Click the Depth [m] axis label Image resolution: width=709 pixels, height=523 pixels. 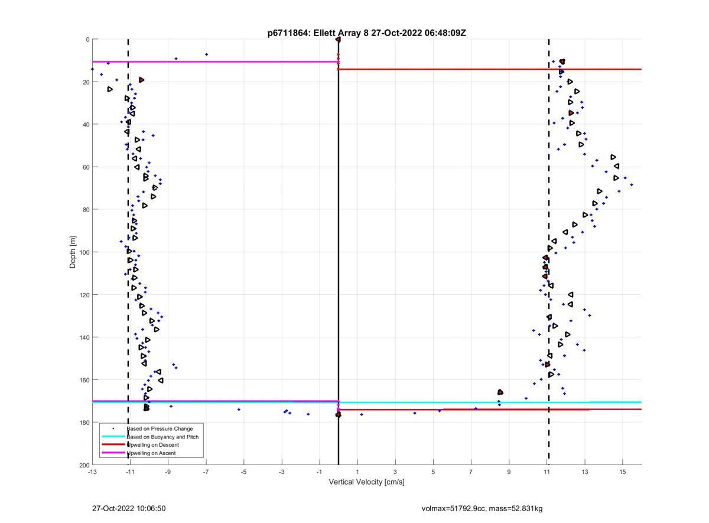pos(73,252)
